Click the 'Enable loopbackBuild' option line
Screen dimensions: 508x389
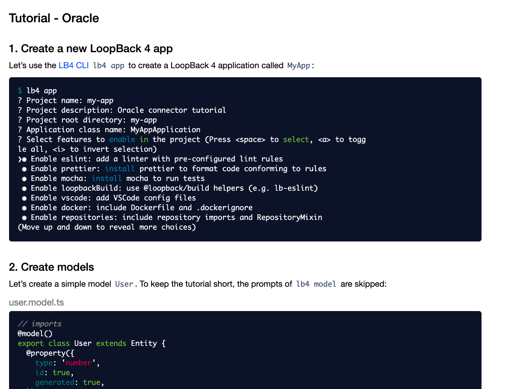170,188
